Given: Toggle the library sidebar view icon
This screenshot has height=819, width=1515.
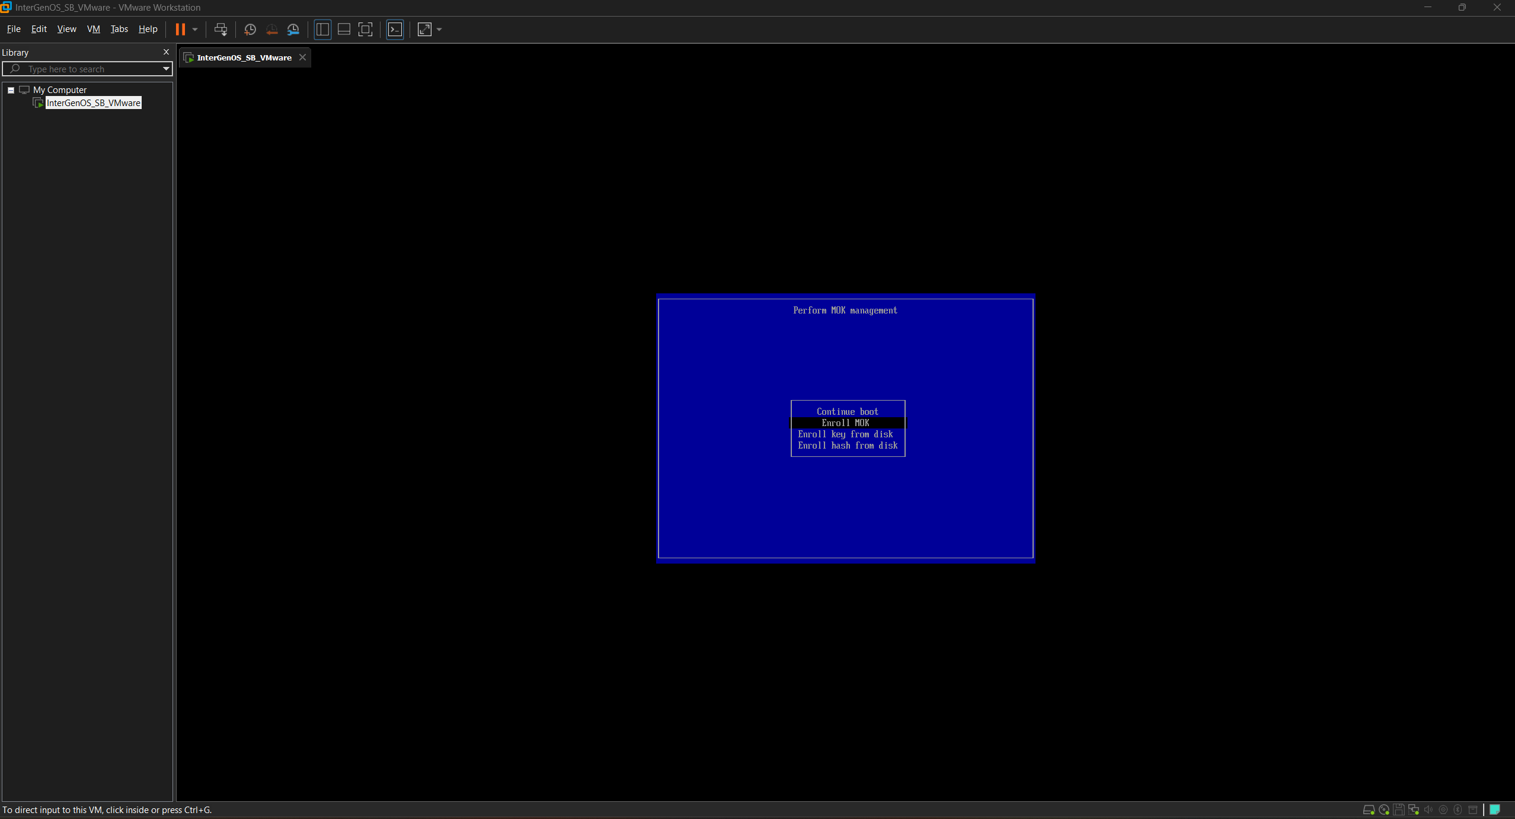Looking at the screenshot, I should (322, 29).
